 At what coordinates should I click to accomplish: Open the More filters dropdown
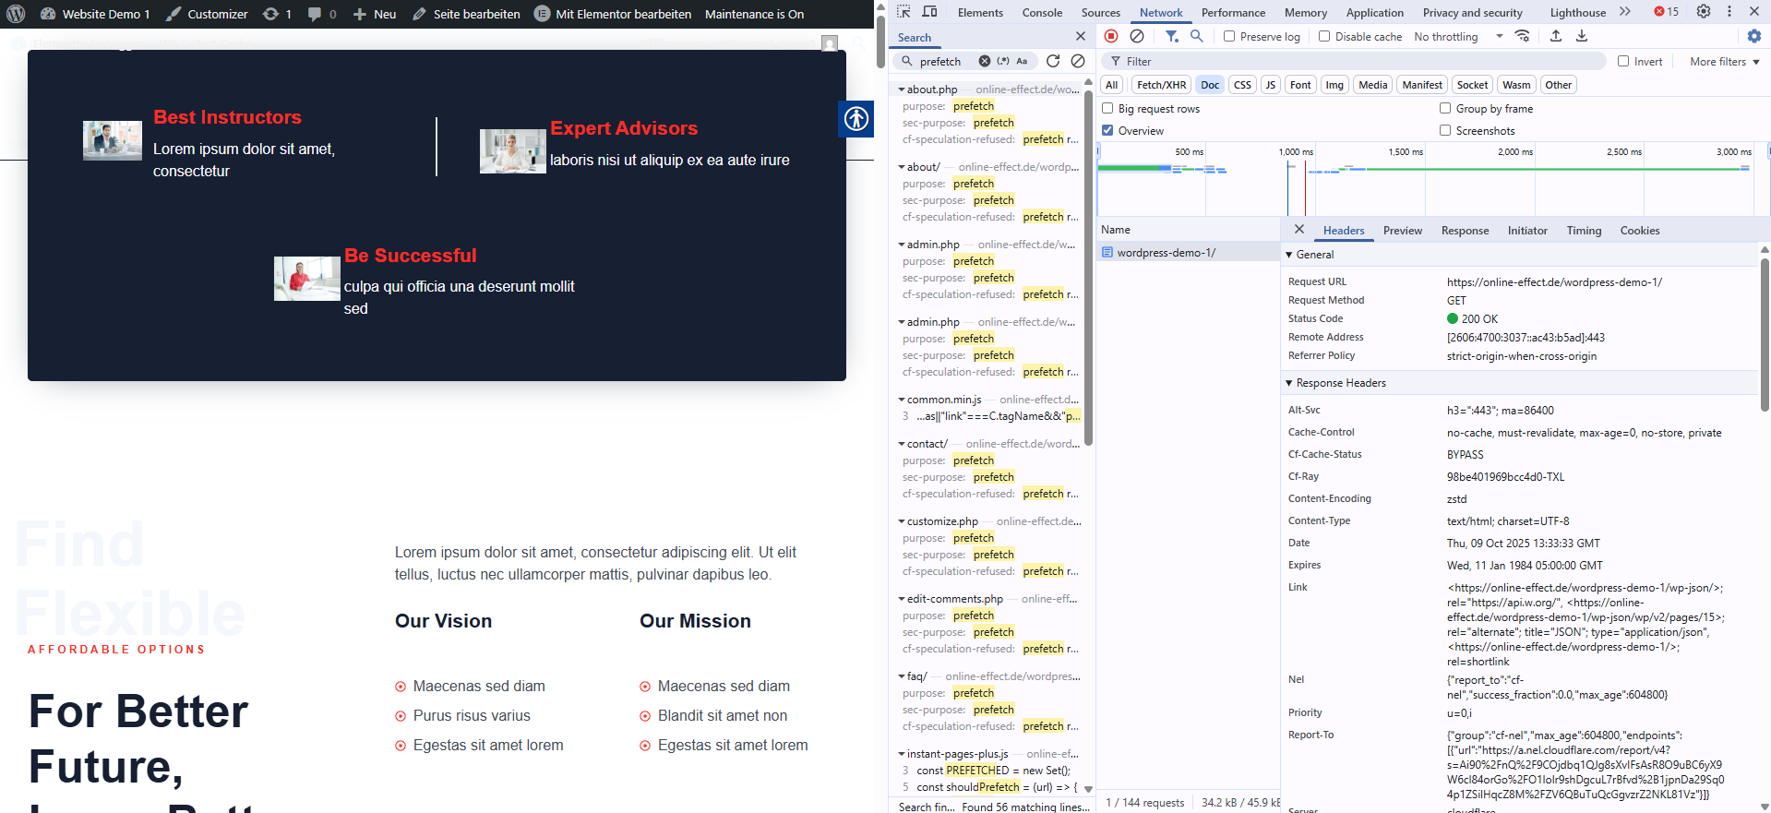click(x=1724, y=62)
